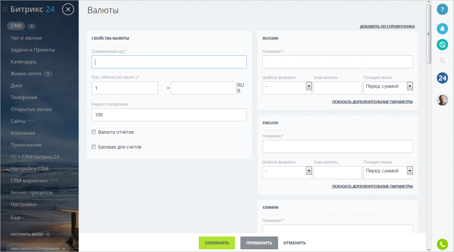This screenshot has width=454, height=252.
Task: Click the page vertical scrollbar thumb
Action: pos(428,33)
